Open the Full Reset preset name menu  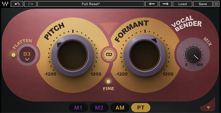pos(91,4)
